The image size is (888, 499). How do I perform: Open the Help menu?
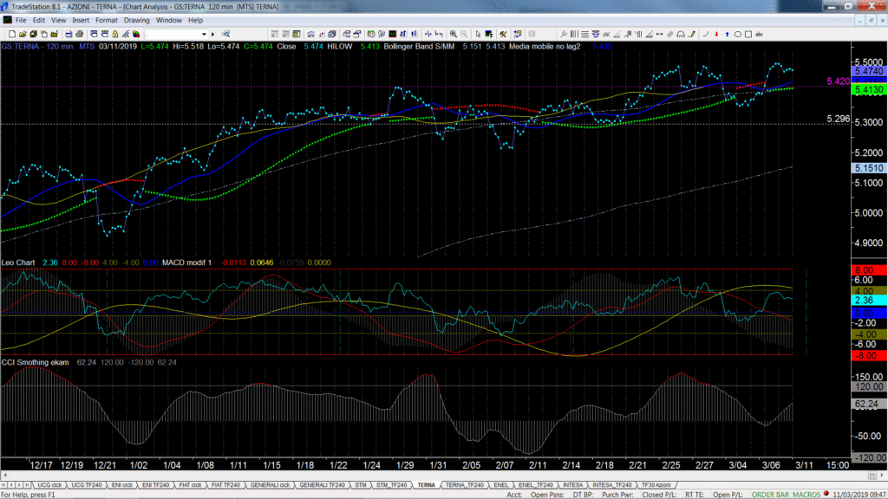click(x=195, y=21)
